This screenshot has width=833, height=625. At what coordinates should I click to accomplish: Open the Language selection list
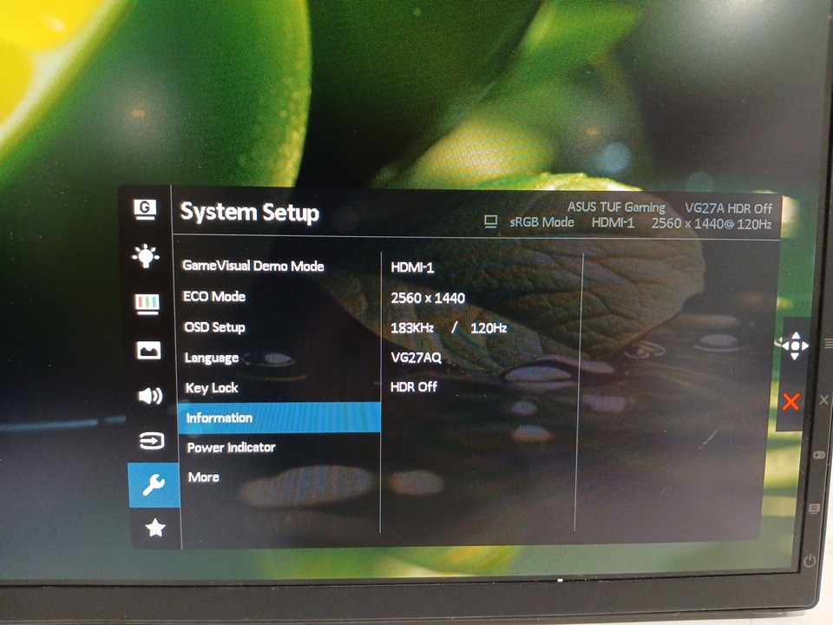(211, 358)
